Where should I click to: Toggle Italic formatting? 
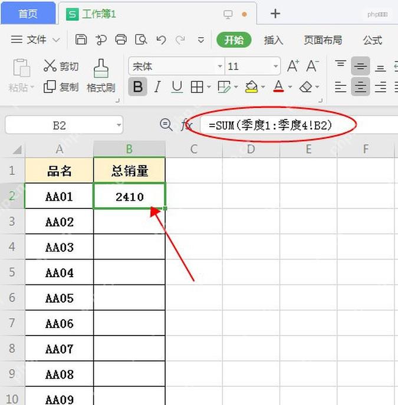[x=157, y=87]
